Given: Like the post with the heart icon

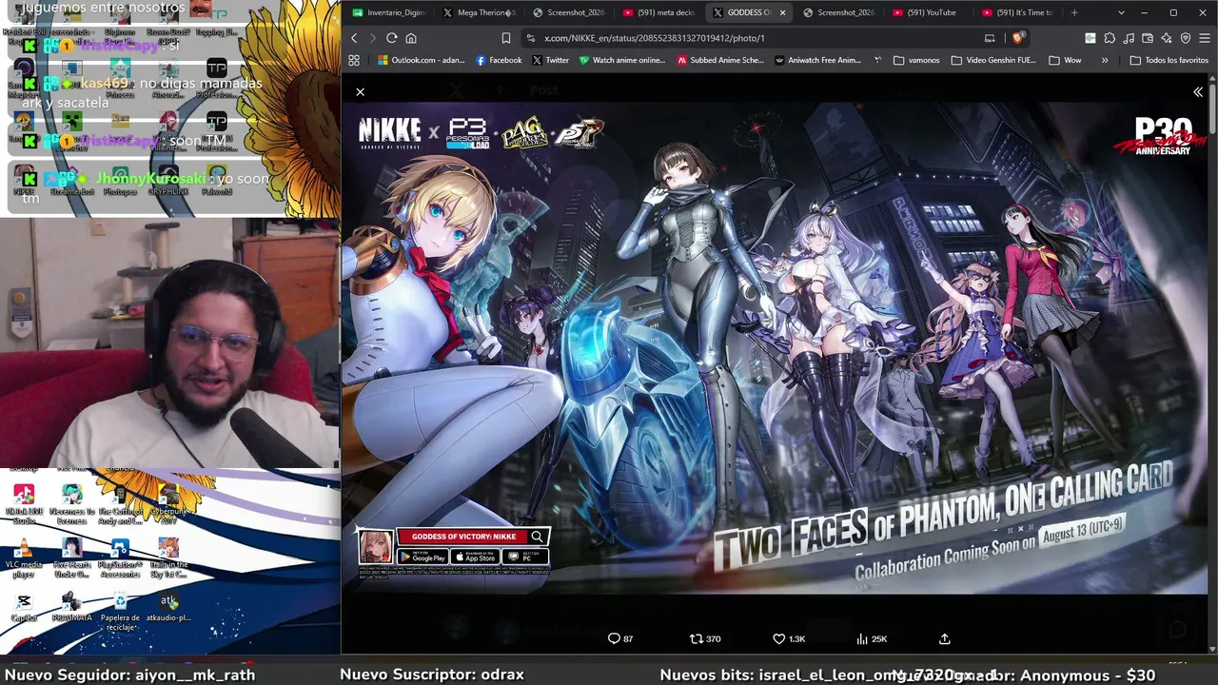Looking at the screenshot, I should (x=778, y=638).
